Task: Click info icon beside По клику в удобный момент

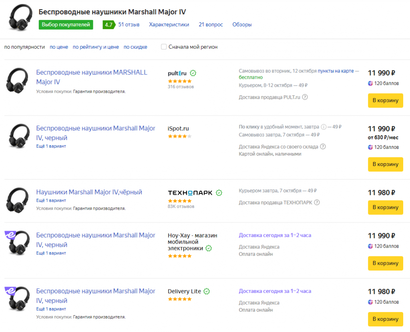Action: [324, 127]
